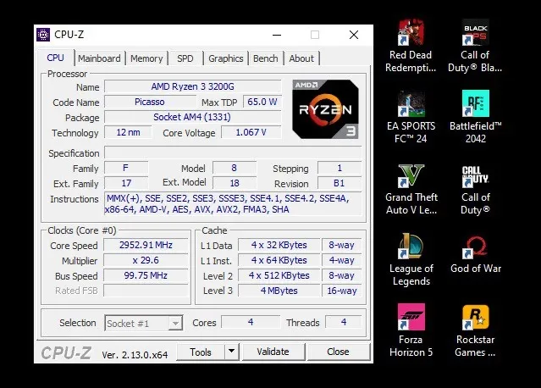Click the Threads value 4
This screenshot has height=388, width=541.
[x=343, y=322]
